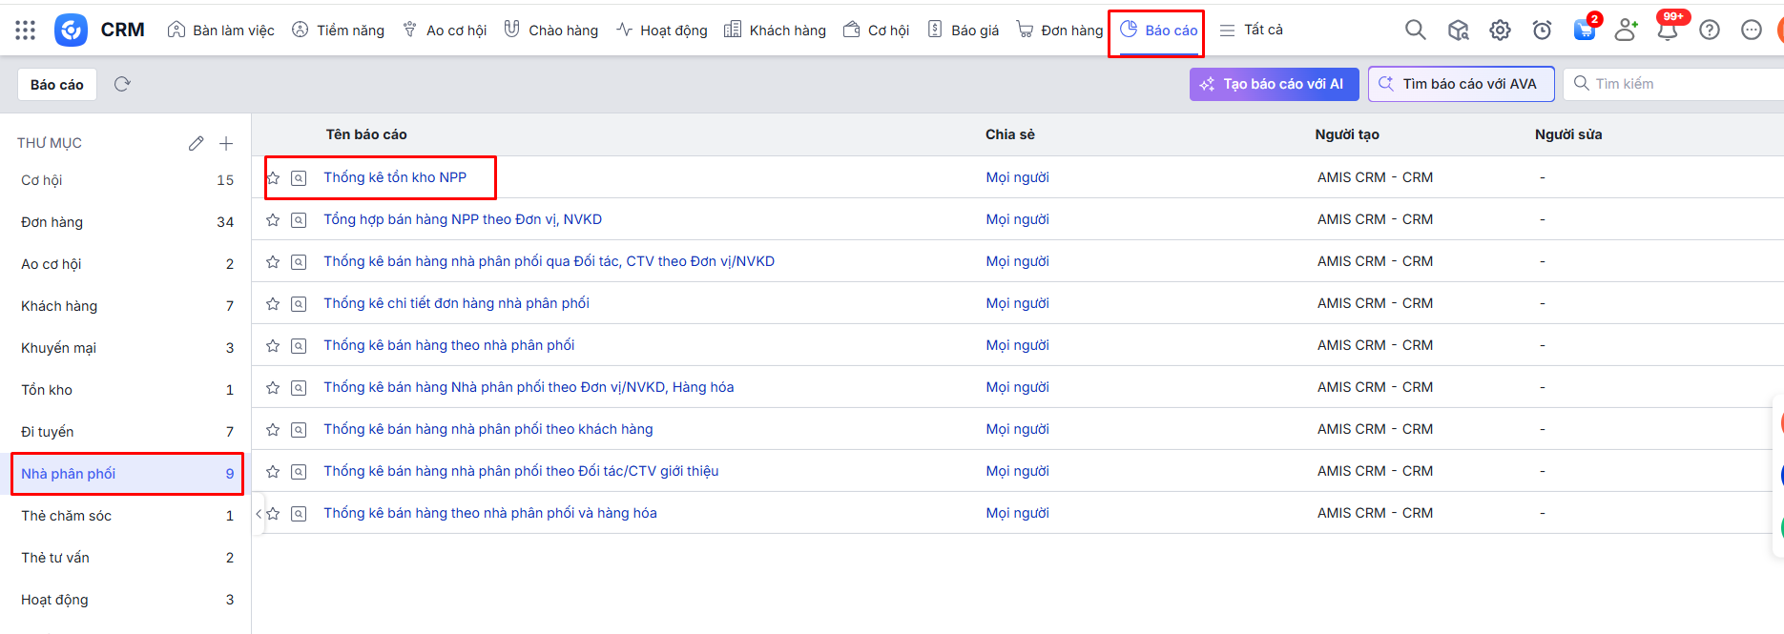Open the Đơn hàng tab
Screen dimensions: 1784x634
pyautogui.click(x=1059, y=31)
